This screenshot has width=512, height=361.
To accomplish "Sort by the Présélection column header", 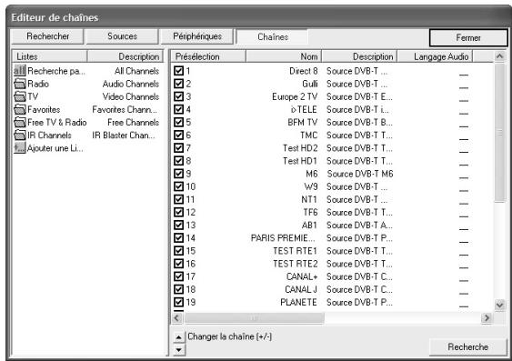I will [208, 56].
